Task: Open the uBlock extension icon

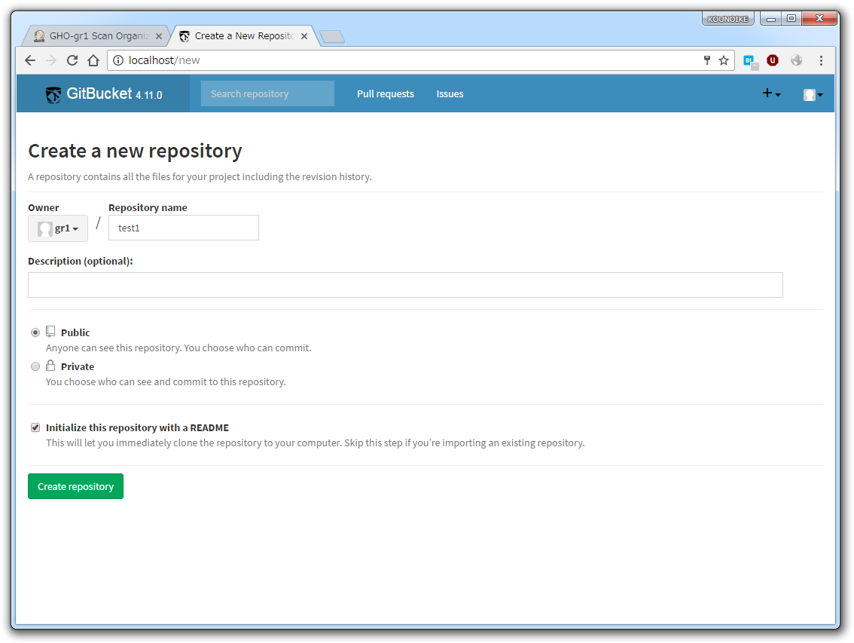Action: click(x=773, y=60)
